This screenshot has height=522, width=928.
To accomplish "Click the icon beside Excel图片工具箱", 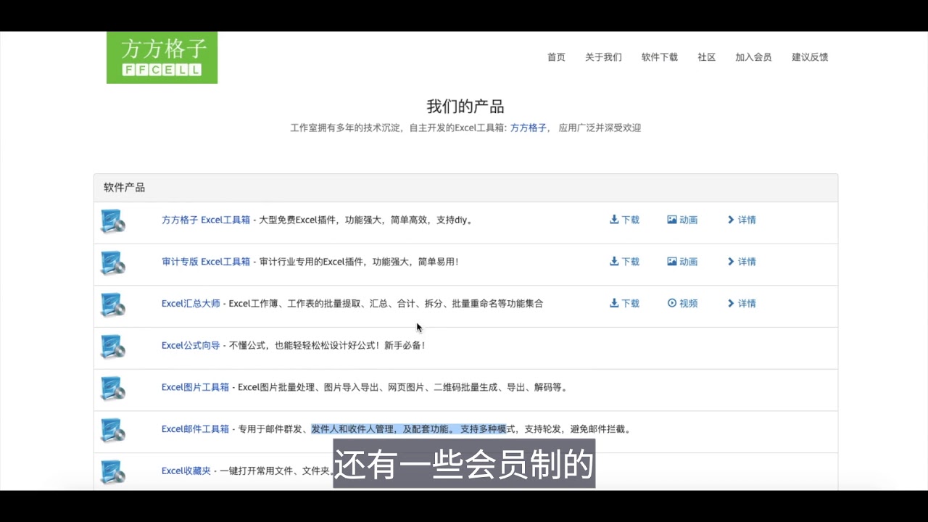I will click(x=112, y=389).
